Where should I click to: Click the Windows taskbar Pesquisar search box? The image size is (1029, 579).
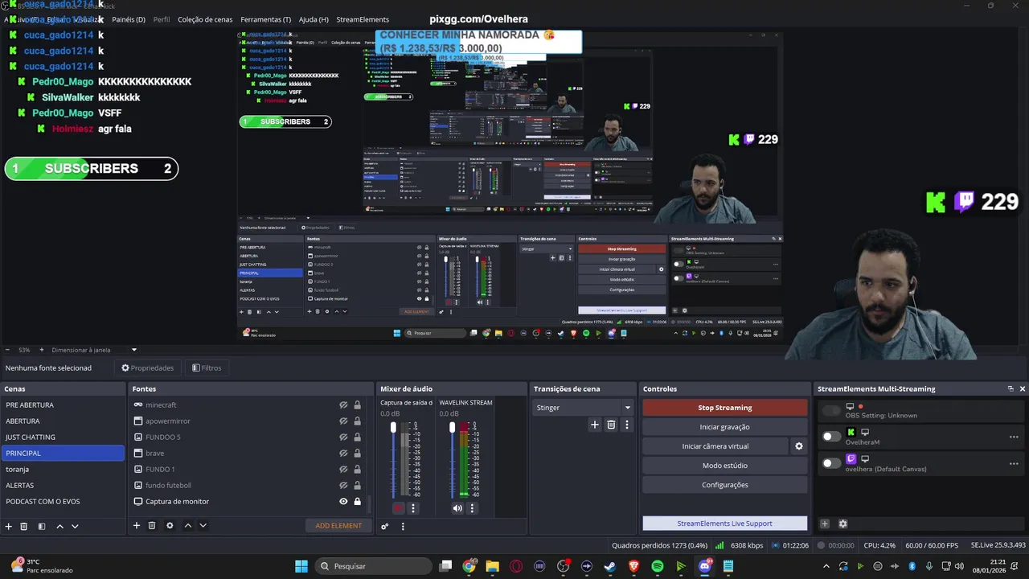pyautogui.click(x=374, y=566)
